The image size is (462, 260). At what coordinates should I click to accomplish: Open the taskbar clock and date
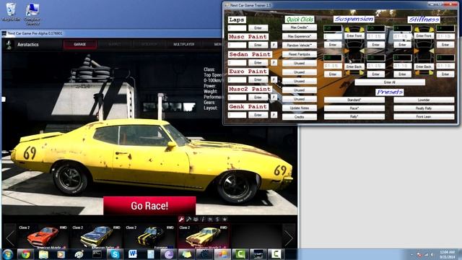(x=448, y=254)
